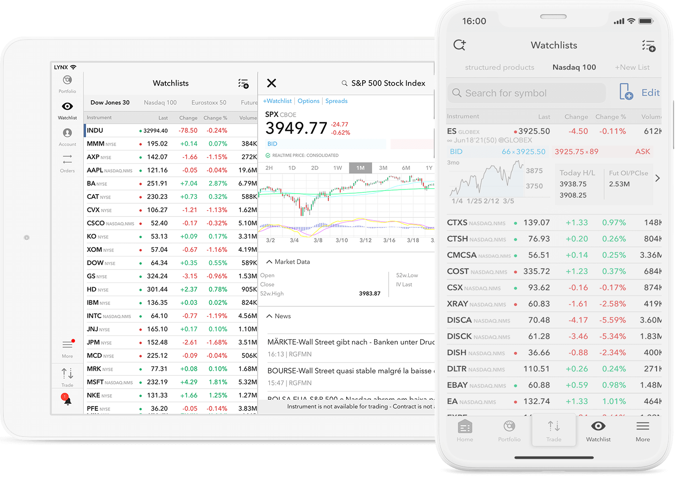The width and height of the screenshot is (679, 483).
Task: Select the 1M chart range
Action: click(360, 168)
